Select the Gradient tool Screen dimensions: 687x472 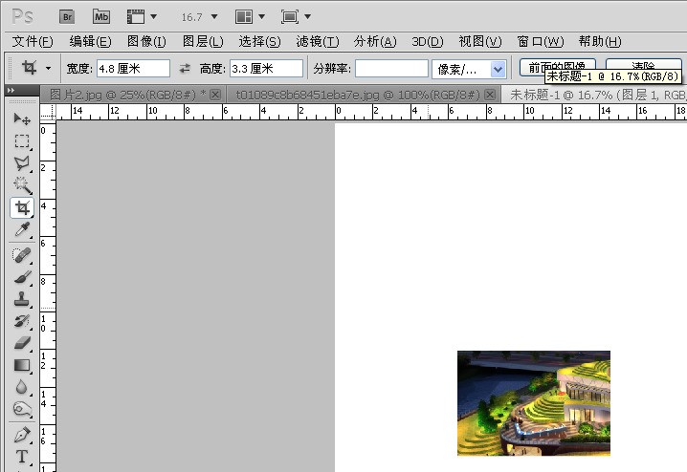click(x=22, y=365)
